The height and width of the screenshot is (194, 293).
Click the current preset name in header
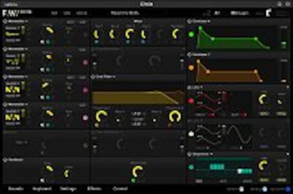tap(125, 13)
